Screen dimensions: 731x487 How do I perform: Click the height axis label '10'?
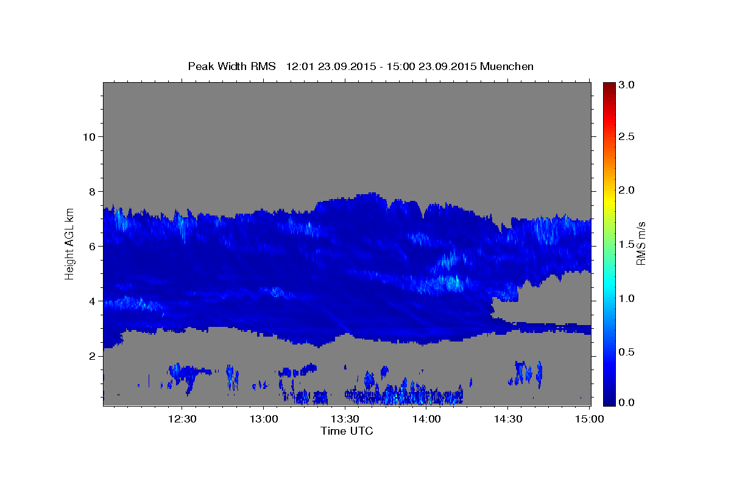point(88,136)
